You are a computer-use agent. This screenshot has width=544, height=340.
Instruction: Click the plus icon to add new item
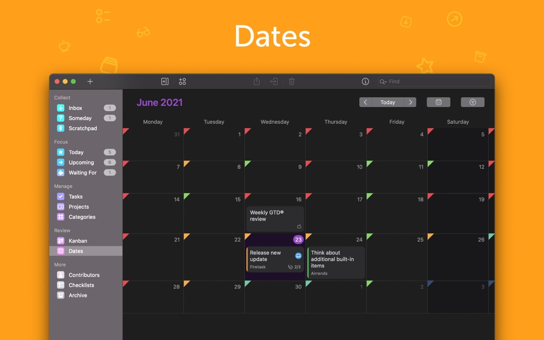[90, 82]
